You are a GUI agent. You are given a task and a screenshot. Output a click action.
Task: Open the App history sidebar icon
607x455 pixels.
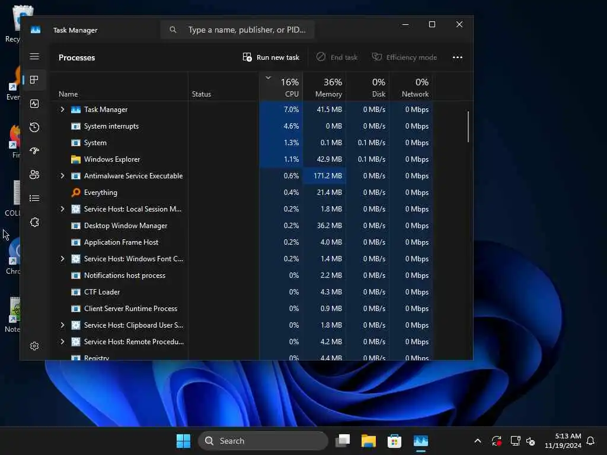pyautogui.click(x=34, y=127)
